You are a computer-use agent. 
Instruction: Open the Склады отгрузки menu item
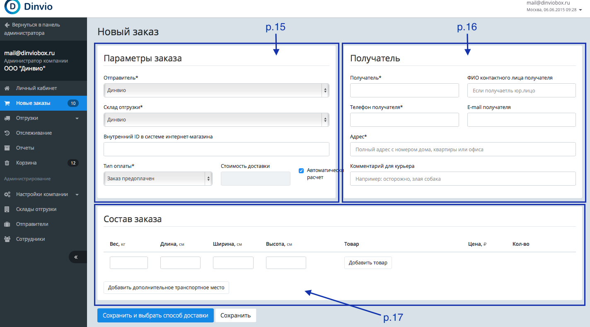(44, 209)
